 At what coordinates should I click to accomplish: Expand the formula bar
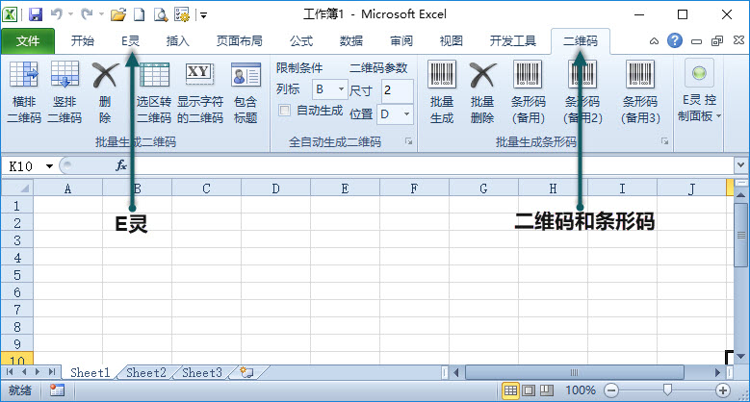click(740, 164)
